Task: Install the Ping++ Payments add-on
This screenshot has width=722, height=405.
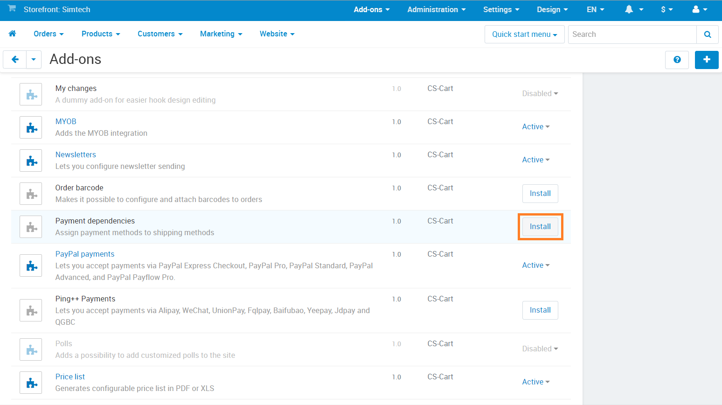Action: tap(540, 310)
